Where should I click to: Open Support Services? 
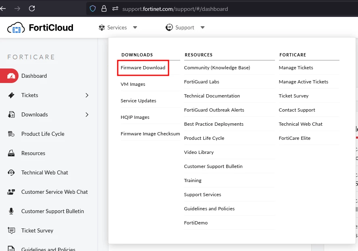click(202, 195)
